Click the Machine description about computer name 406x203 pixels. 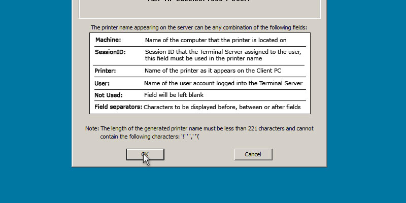click(x=216, y=40)
